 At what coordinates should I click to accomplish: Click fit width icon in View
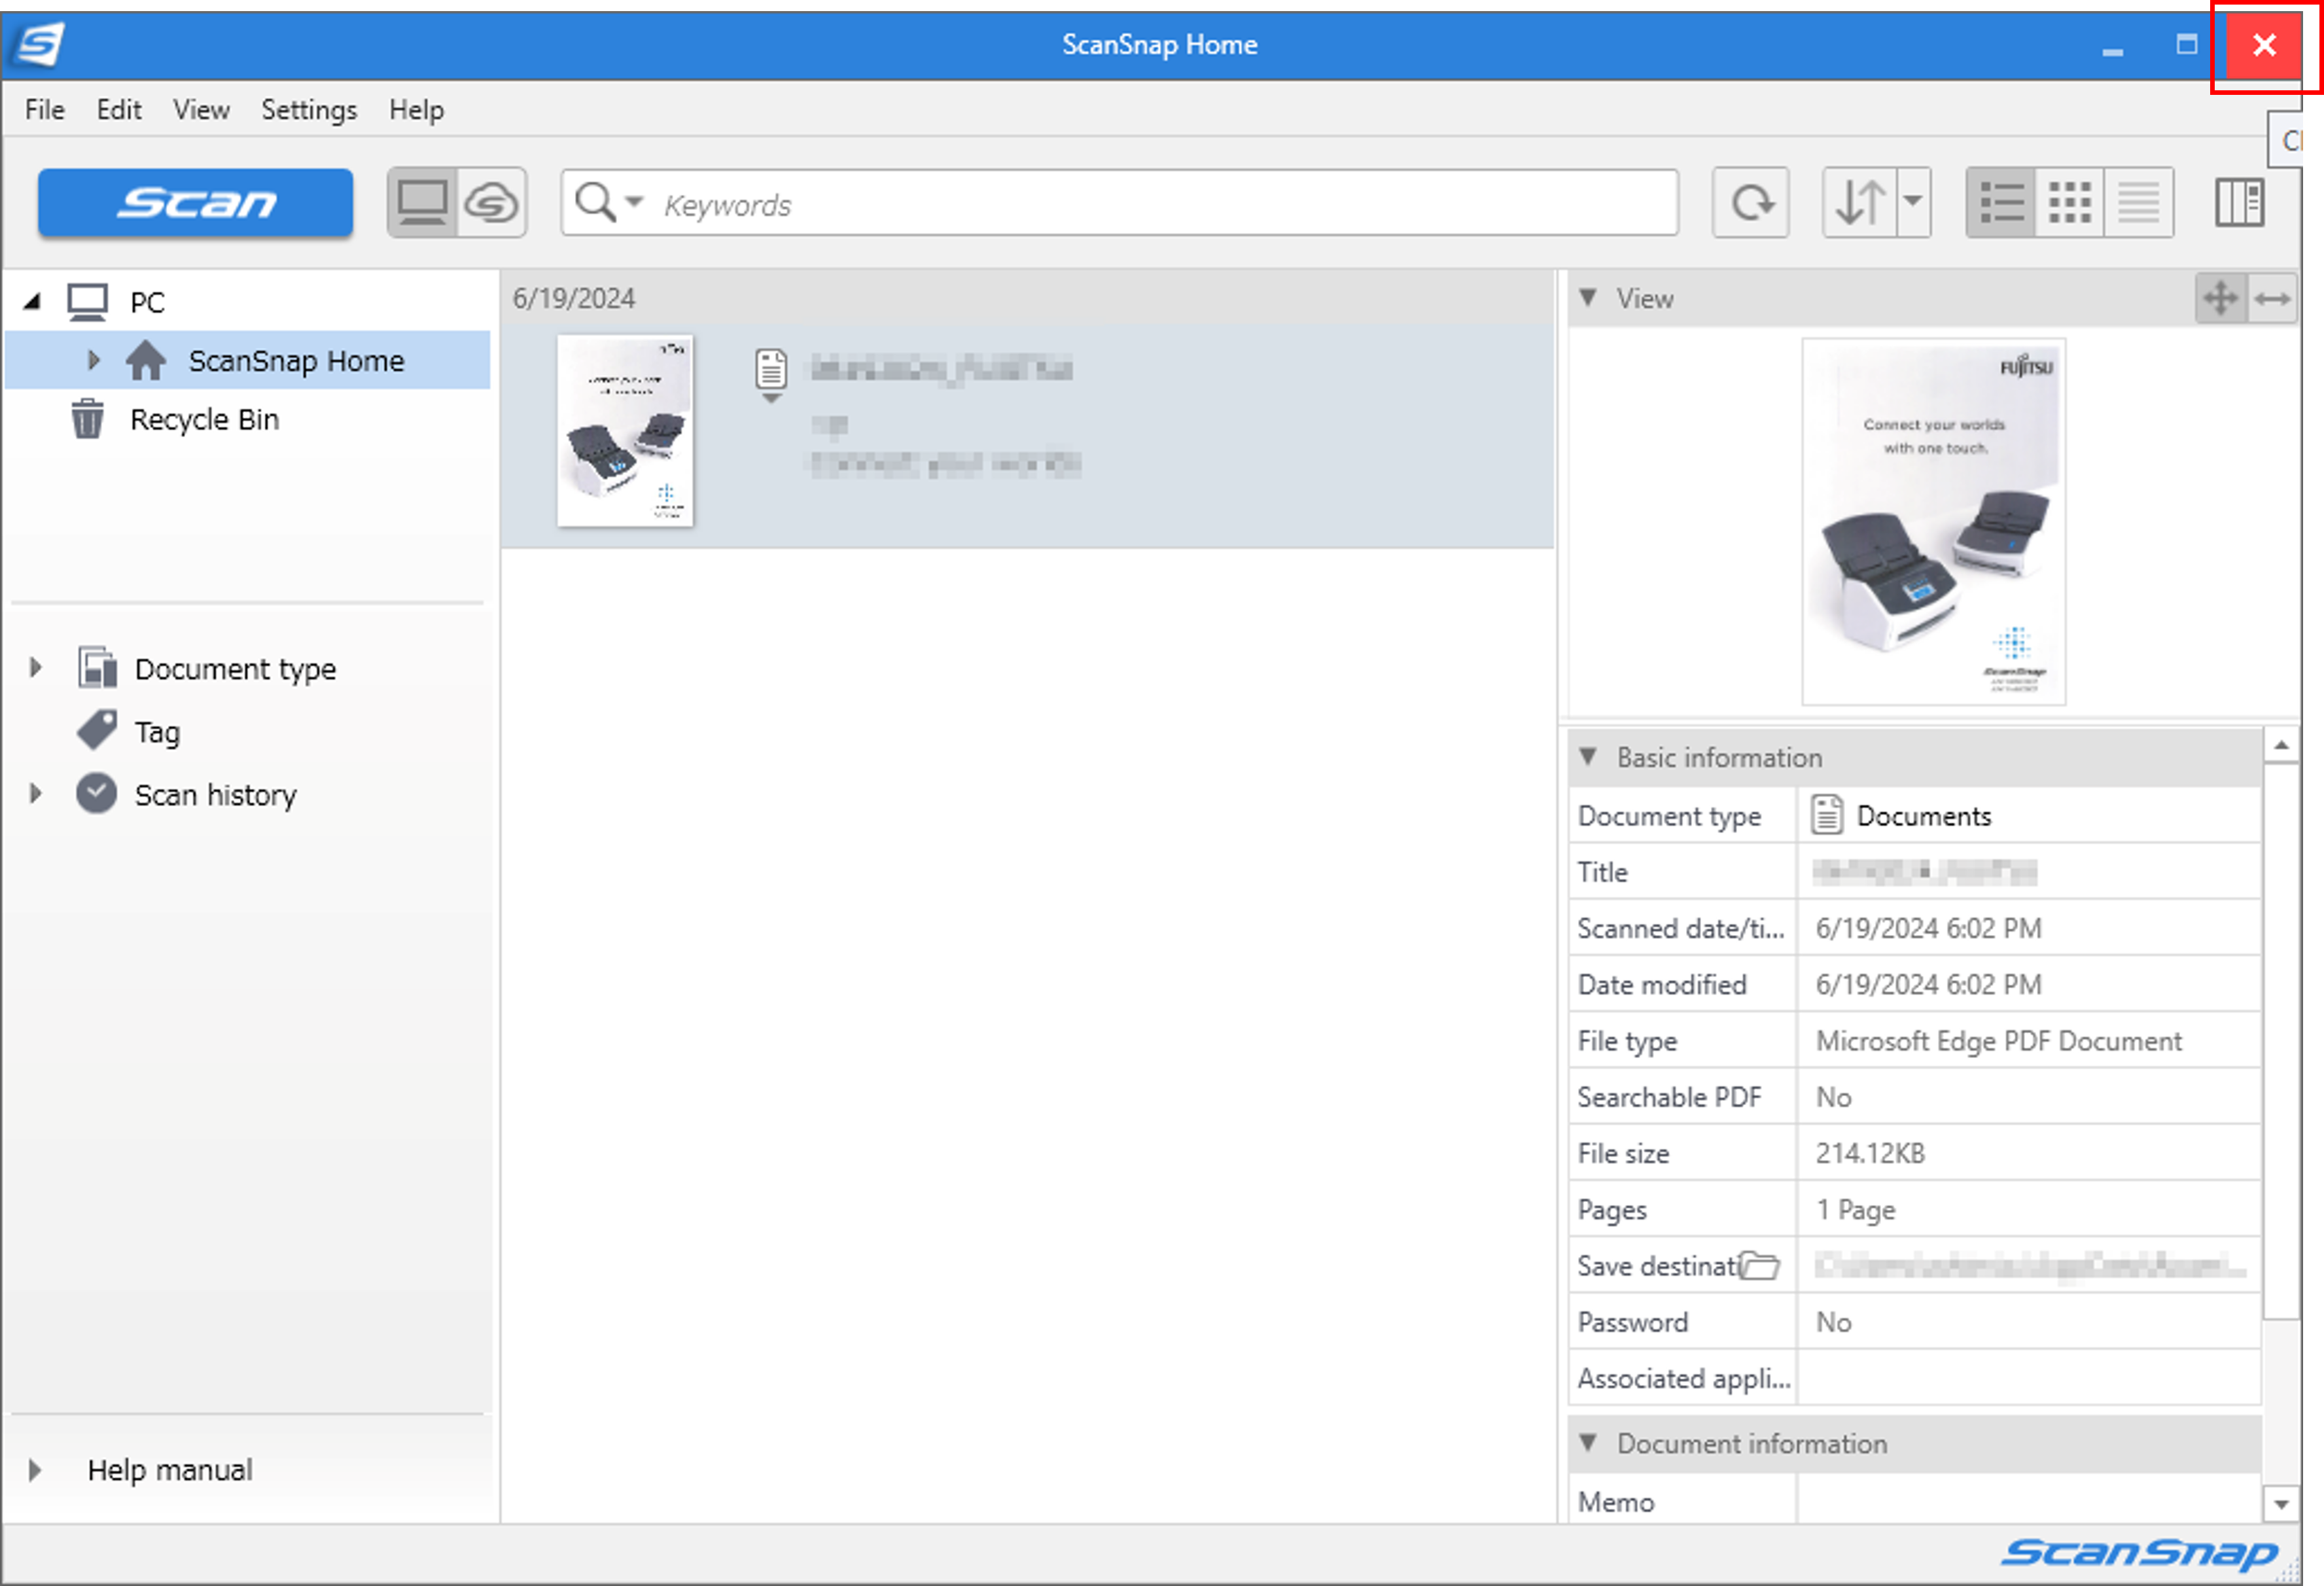coord(2272,298)
